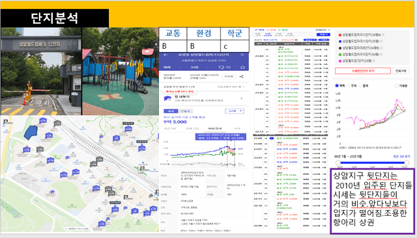Adjust the right handle of date range slider
This screenshot has height=238, width=417.
(x=407, y=163)
